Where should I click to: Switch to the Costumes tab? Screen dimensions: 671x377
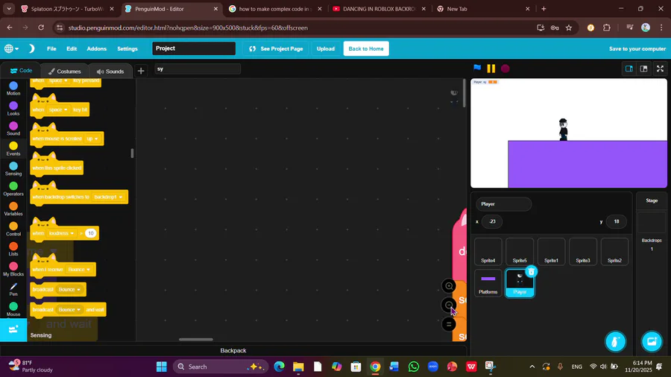tap(64, 72)
